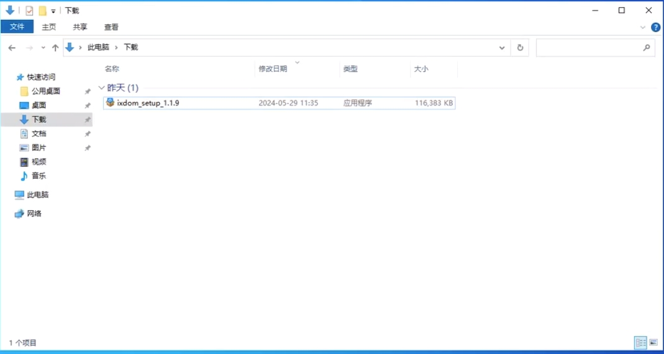
Task: Click the properties icon in quick access toolbar
Action: (x=29, y=11)
